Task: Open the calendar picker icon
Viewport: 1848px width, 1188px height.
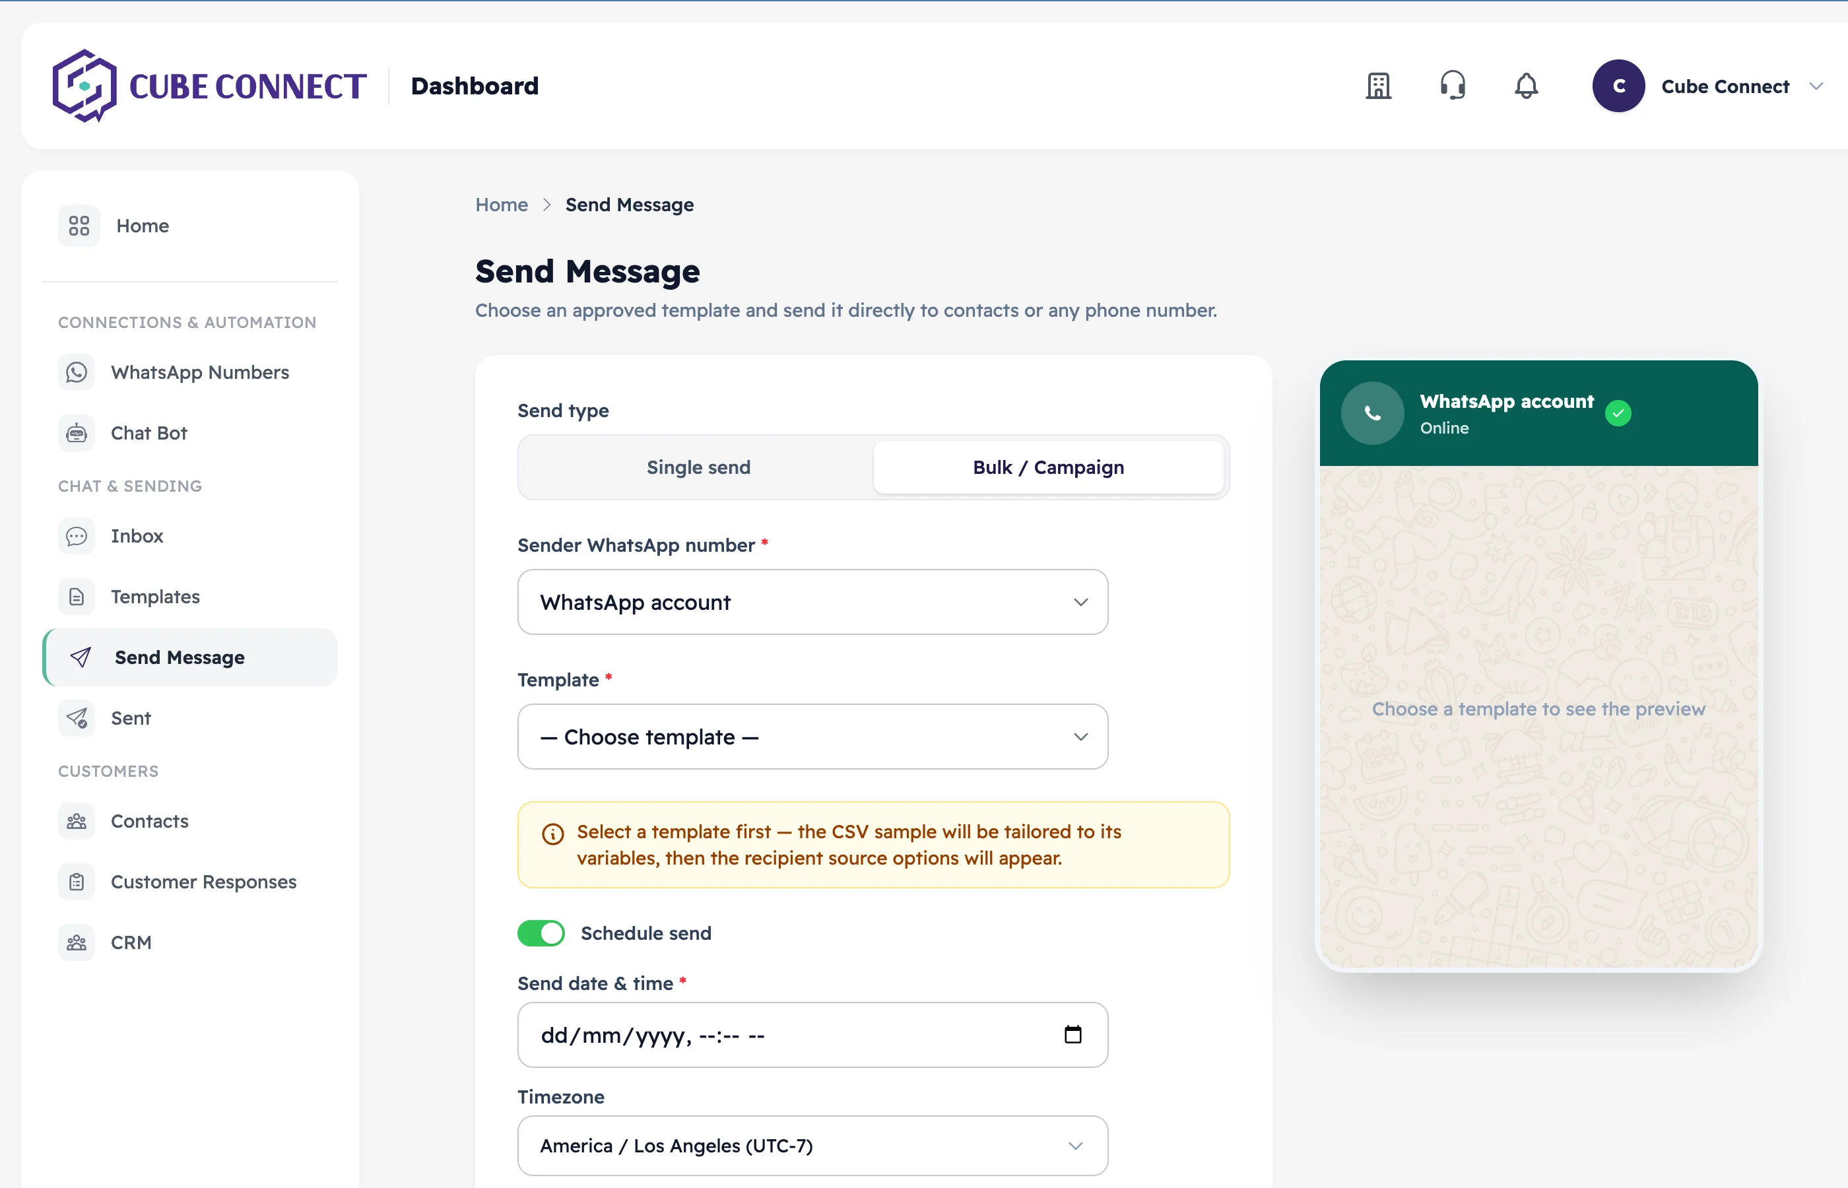Action: pyautogui.click(x=1073, y=1034)
